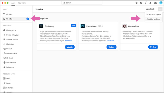Click the Acrobat & PDF icon

4,53
